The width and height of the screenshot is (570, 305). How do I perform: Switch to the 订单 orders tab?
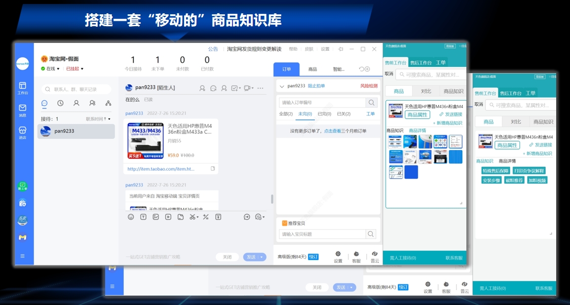[286, 69]
